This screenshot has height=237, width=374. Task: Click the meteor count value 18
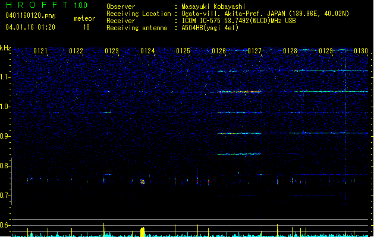coord(86,27)
